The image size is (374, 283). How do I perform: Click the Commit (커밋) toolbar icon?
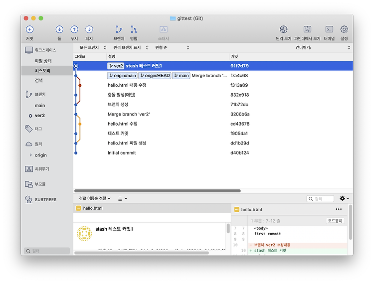(x=29, y=29)
